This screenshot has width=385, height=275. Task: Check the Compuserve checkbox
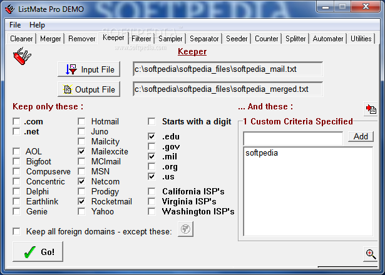[x=16, y=171]
